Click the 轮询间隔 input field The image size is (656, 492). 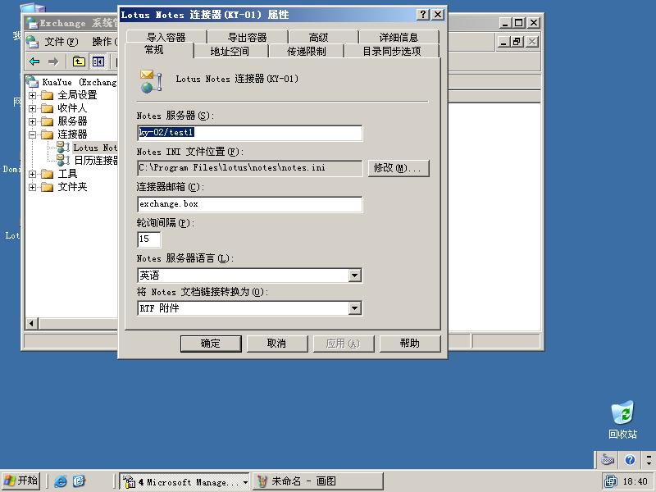coord(149,239)
